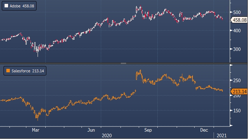Click the arrow marker at top of Salesforce axis
Viewport: 248px width, 139px height.
231,65
